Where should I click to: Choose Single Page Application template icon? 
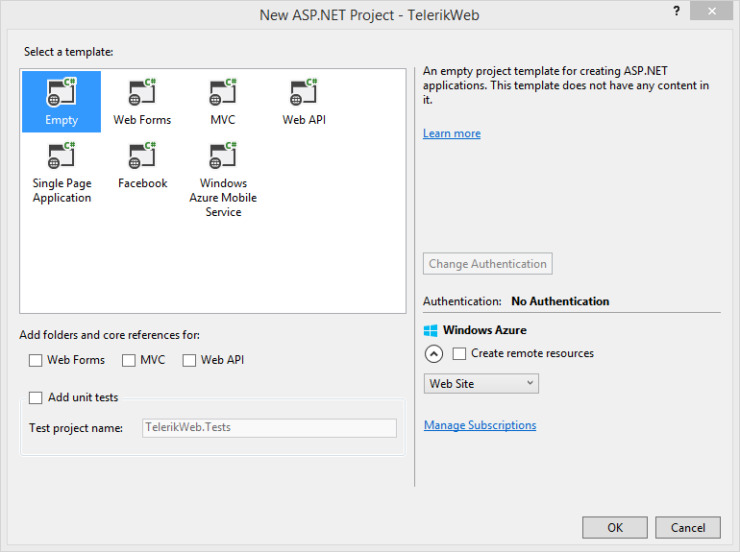(x=62, y=156)
